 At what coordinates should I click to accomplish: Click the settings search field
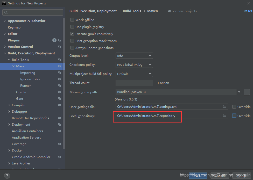(x=33, y=12)
